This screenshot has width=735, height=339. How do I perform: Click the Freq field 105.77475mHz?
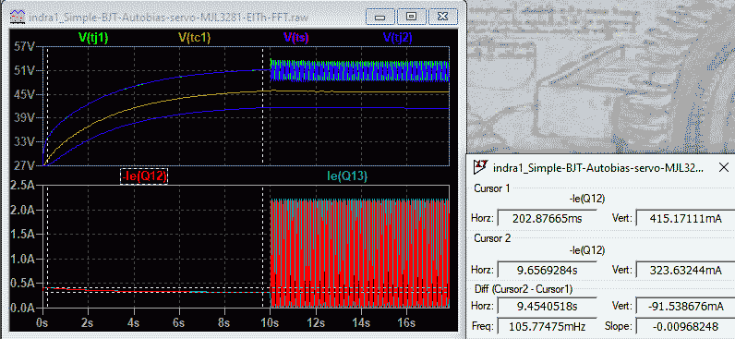pos(547,325)
